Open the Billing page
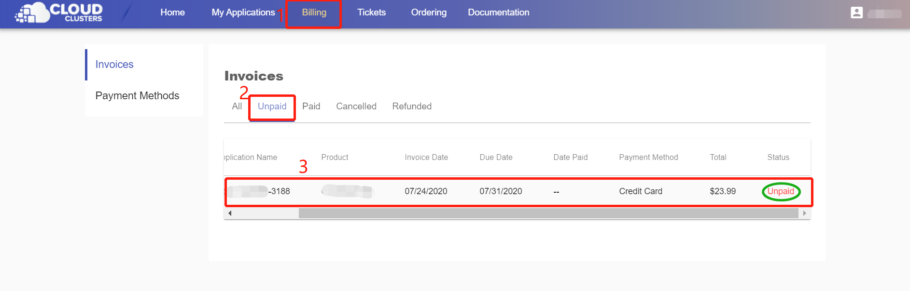Screen dimensions: 910x291 click(314, 13)
